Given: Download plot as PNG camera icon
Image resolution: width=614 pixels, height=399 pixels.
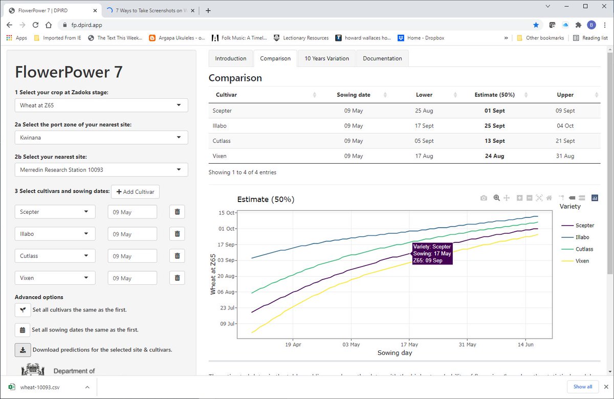Looking at the screenshot, I should (484, 198).
